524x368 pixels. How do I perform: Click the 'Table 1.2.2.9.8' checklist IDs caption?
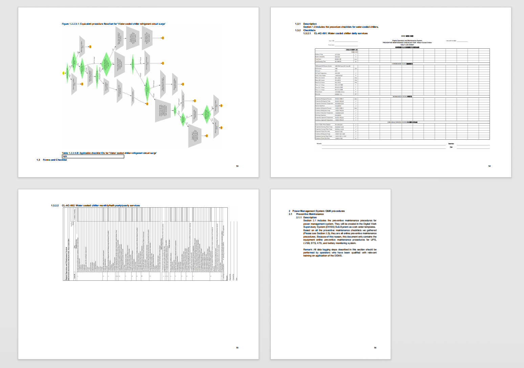tap(109, 153)
